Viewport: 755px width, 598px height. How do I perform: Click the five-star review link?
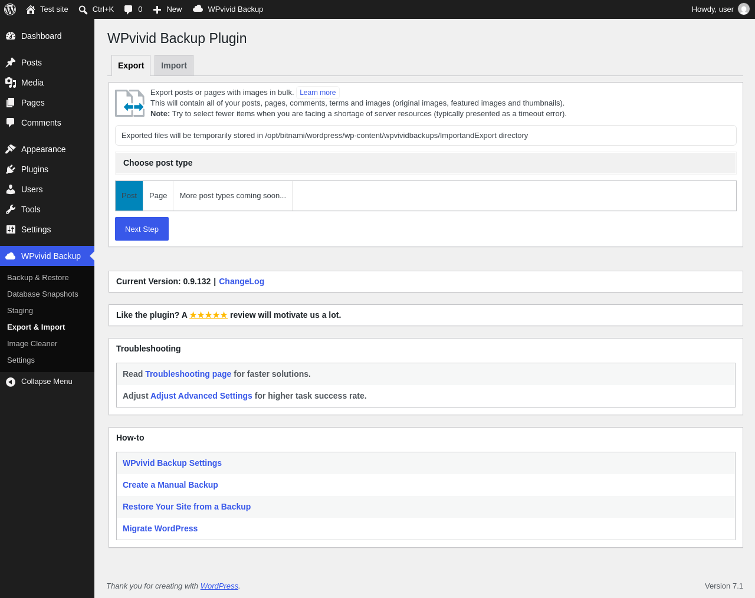208,315
